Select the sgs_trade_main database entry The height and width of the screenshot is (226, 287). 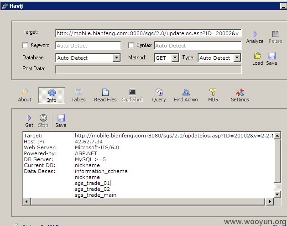coord(95,195)
